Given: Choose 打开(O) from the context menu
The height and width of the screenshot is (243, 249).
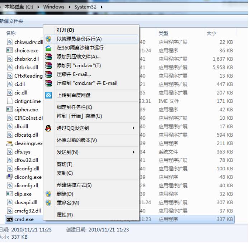Looking at the screenshot, I should click(x=91, y=30).
